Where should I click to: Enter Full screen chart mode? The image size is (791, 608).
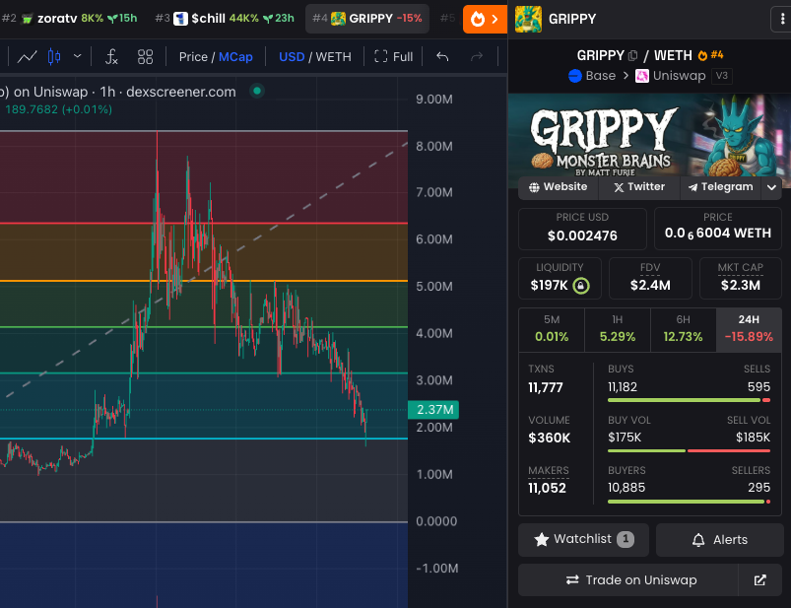[x=393, y=56]
